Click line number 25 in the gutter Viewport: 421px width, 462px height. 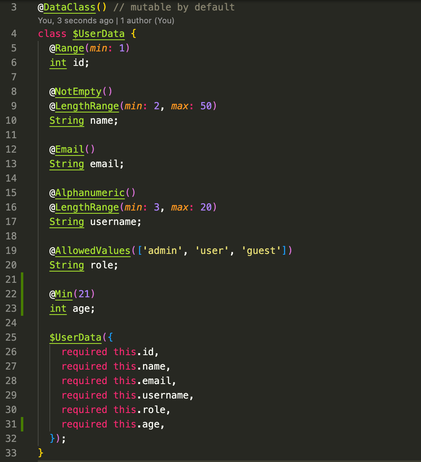[x=11, y=337]
